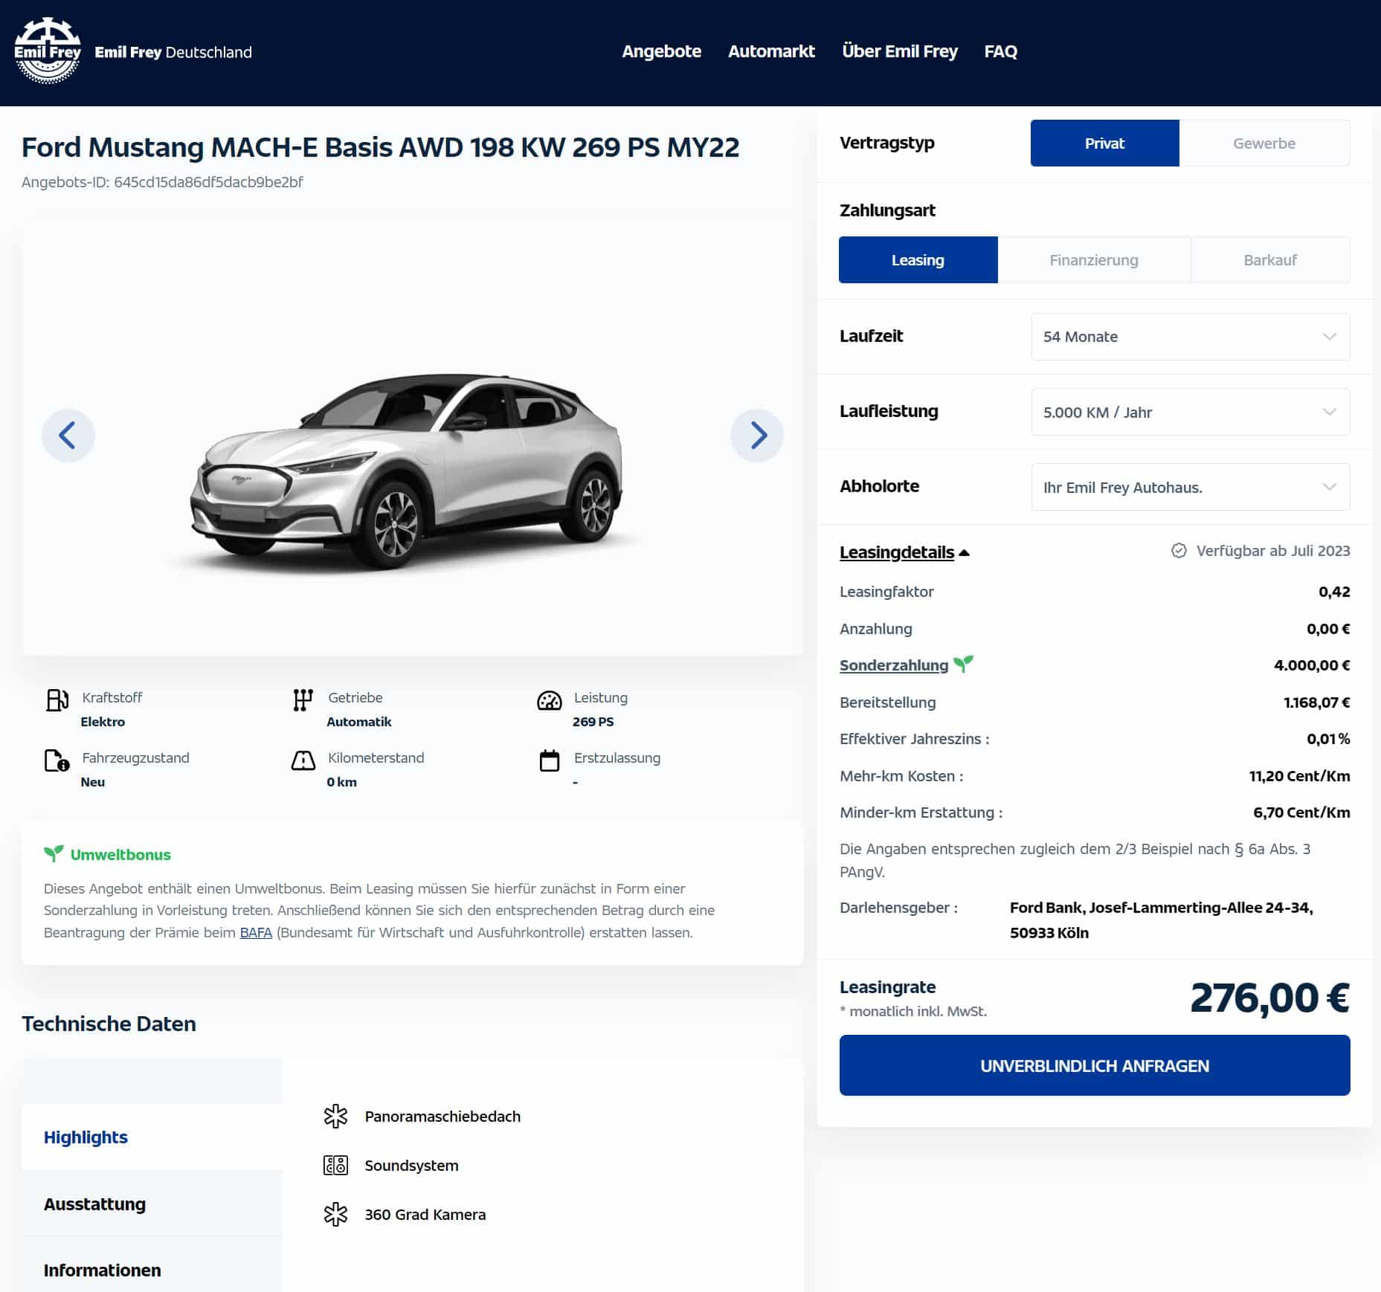Click the Soundsystem highlight text
This screenshot has height=1292, width=1381.
click(411, 1166)
